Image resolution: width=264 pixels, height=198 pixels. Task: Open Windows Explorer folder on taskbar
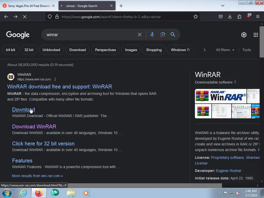pos(71,193)
